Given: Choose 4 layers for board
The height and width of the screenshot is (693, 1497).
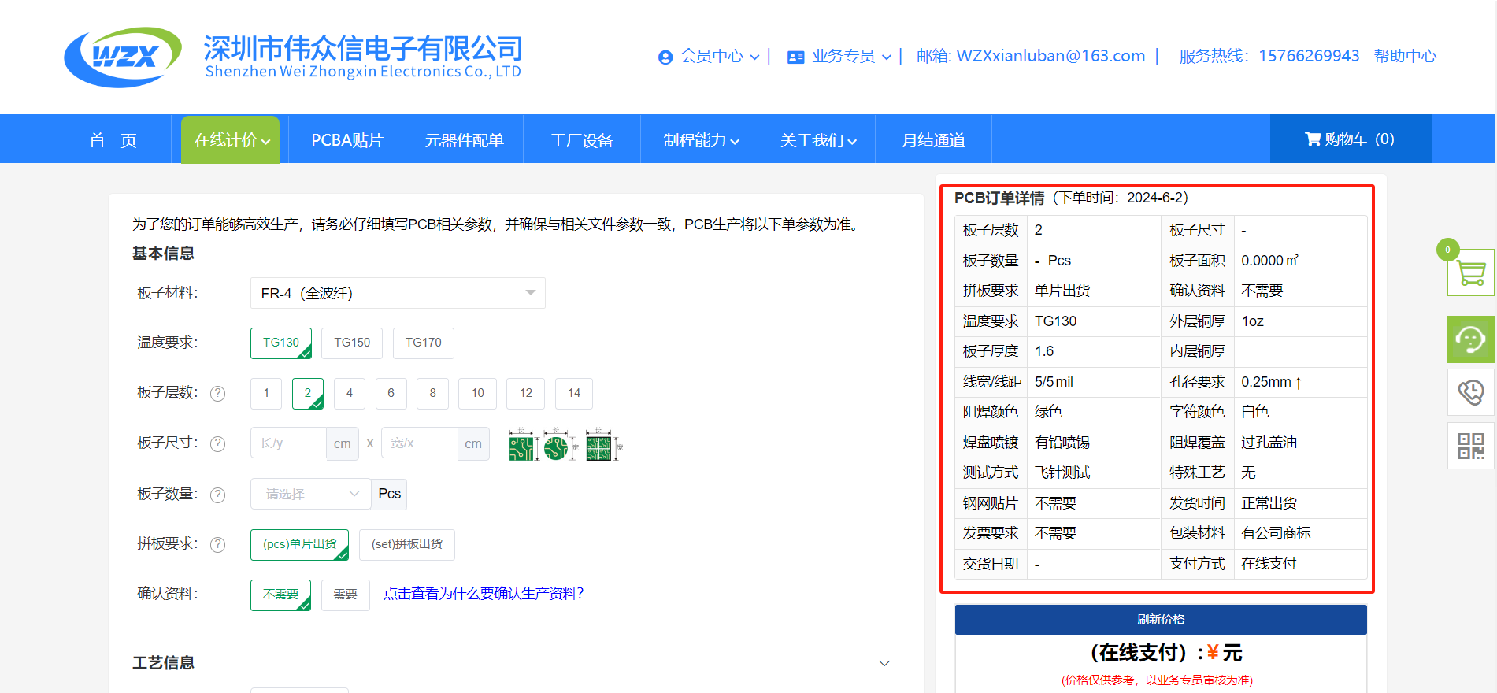Looking at the screenshot, I should [x=350, y=393].
